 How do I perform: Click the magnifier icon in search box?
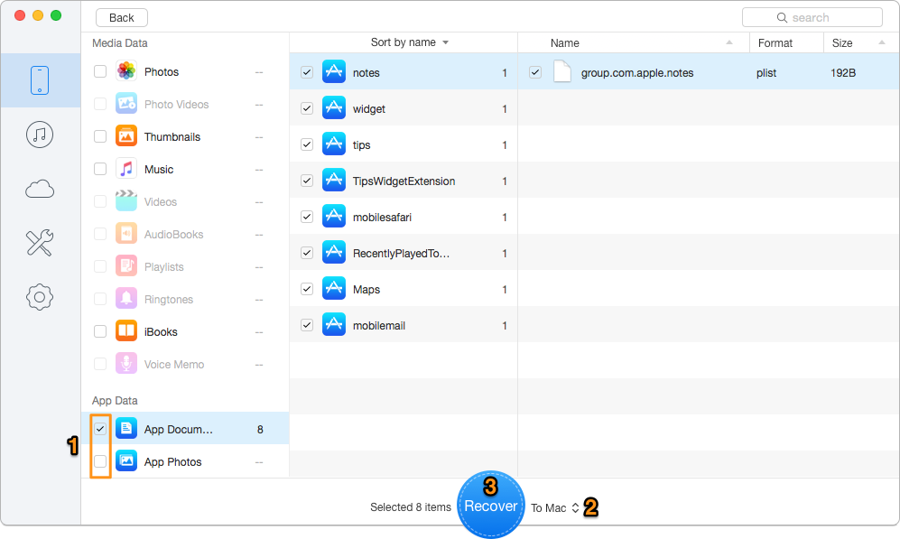(782, 18)
